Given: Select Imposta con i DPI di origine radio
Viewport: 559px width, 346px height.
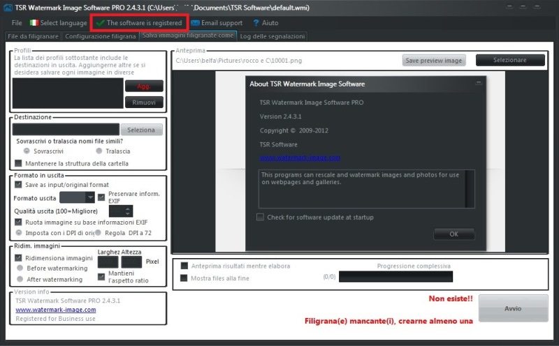Looking at the screenshot, I should pos(19,232).
